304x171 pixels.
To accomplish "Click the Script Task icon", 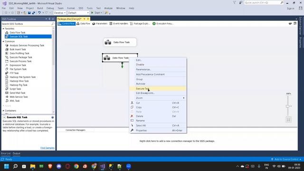I will [x=7, y=89].
